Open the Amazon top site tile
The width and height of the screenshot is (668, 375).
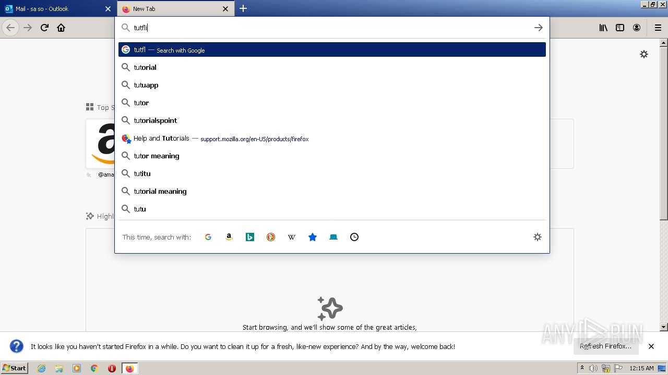(x=100, y=144)
